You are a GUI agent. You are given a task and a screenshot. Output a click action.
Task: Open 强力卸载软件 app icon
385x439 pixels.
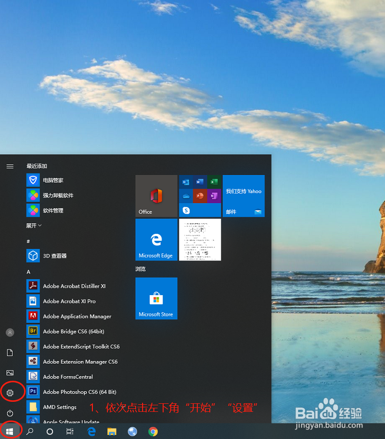coord(33,195)
